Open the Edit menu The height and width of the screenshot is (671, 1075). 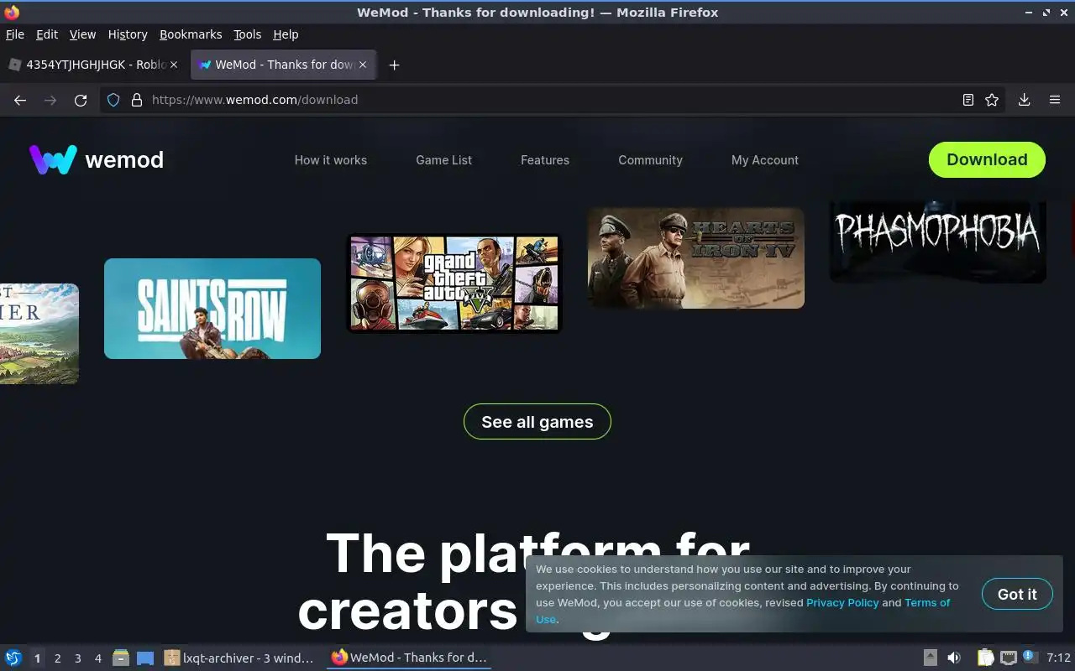(x=47, y=34)
